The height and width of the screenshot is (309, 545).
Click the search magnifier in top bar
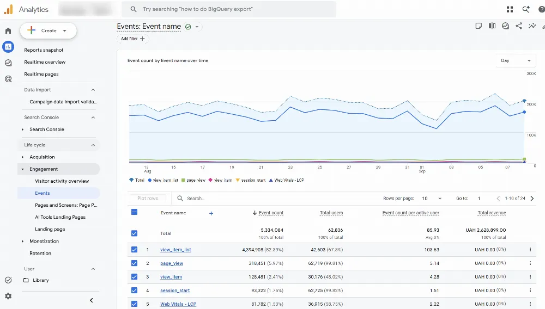[134, 9]
